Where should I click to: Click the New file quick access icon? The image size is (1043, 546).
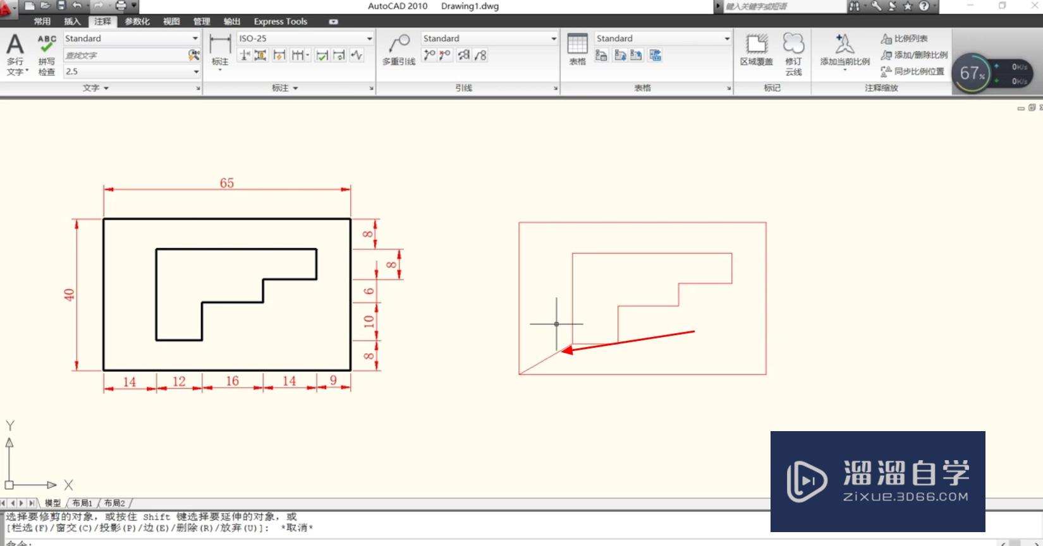point(30,6)
